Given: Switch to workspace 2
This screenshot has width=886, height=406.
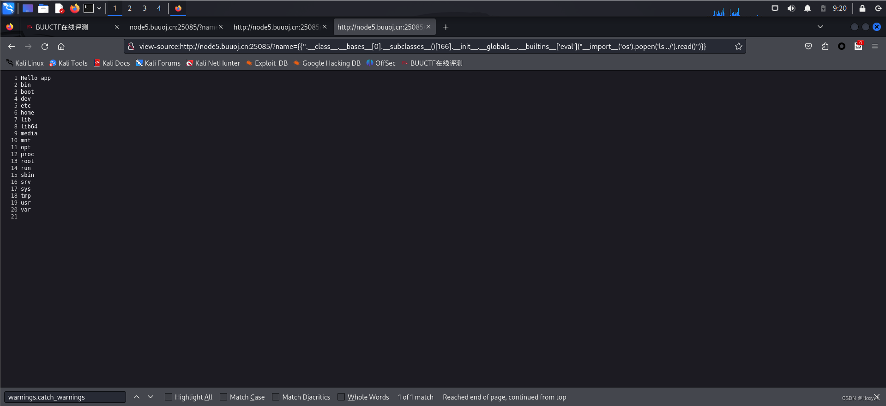Looking at the screenshot, I should 130,8.
